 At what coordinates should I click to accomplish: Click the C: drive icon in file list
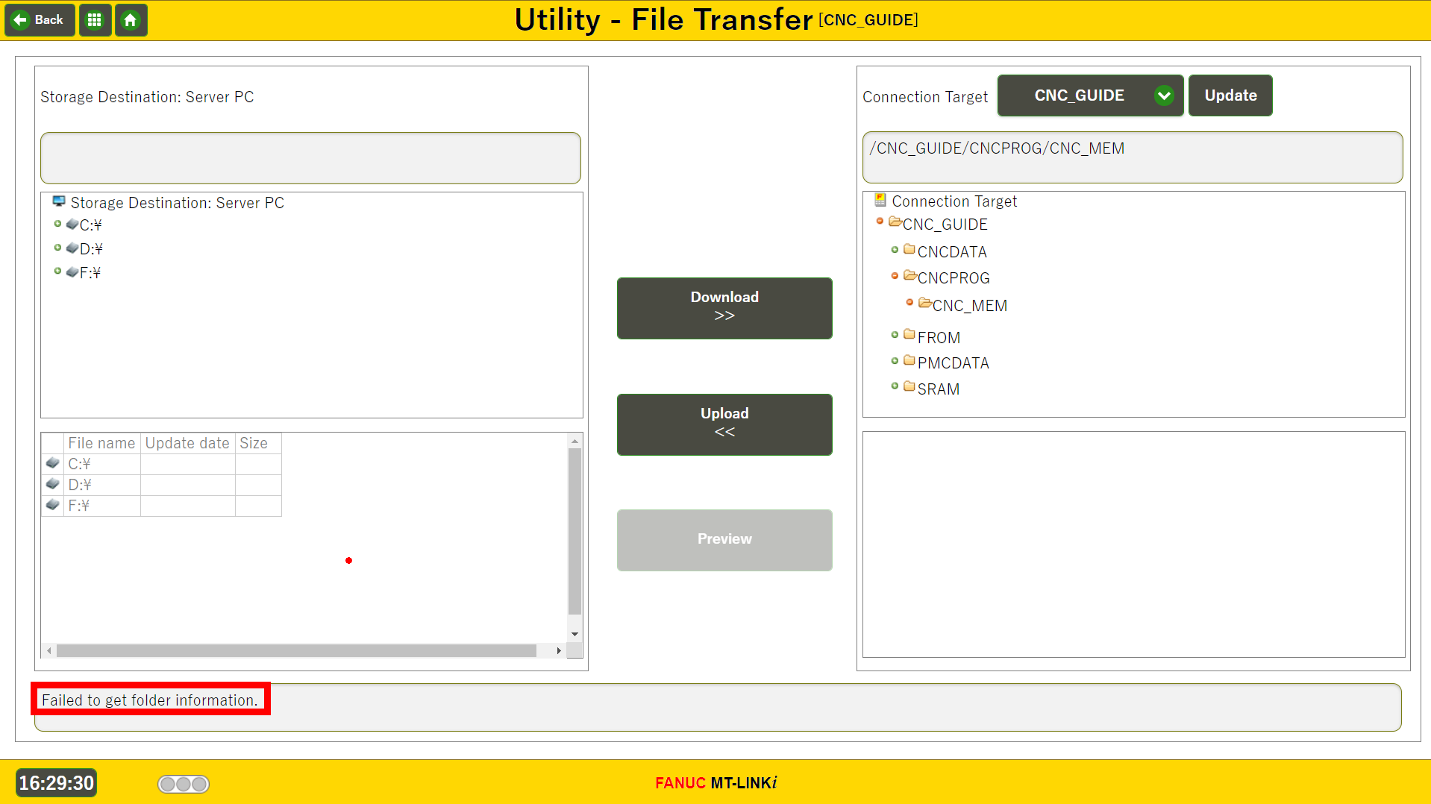point(53,464)
